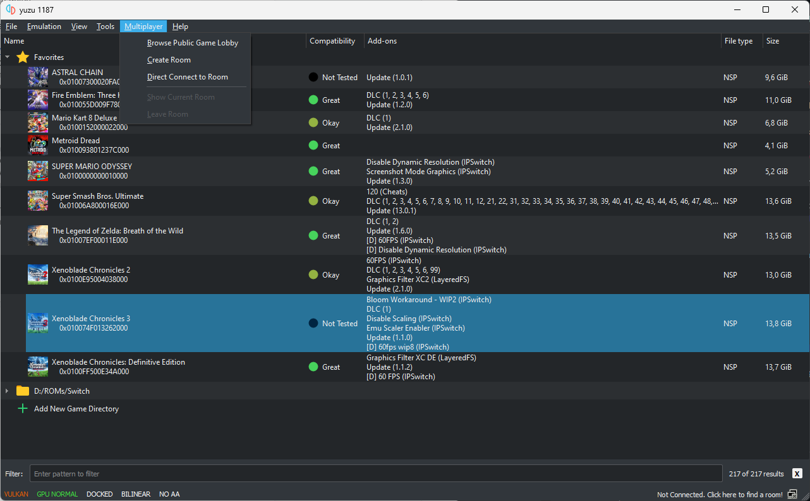Click Xenoblade Chronicles 2 Okay compatibility dot

pos(313,274)
